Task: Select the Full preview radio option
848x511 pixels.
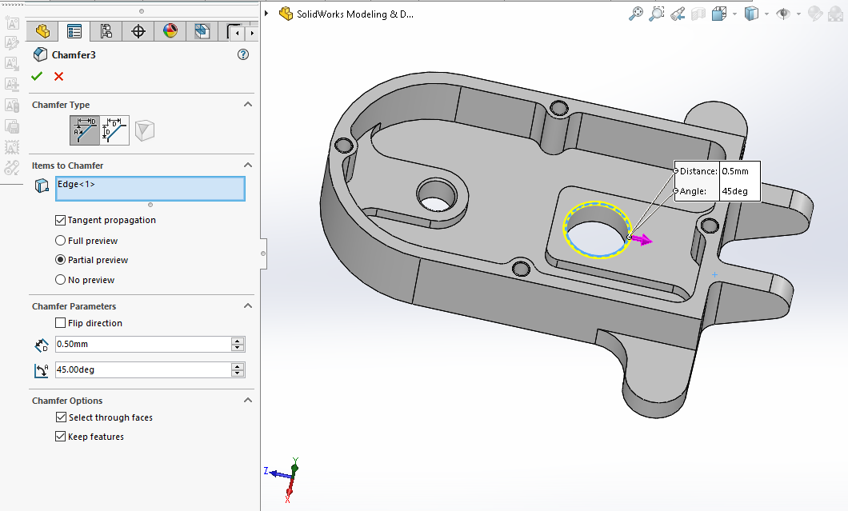Action: [61, 241]
